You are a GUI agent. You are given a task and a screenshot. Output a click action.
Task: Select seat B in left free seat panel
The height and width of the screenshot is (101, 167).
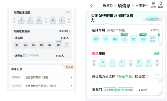click(x=30, y=21)
